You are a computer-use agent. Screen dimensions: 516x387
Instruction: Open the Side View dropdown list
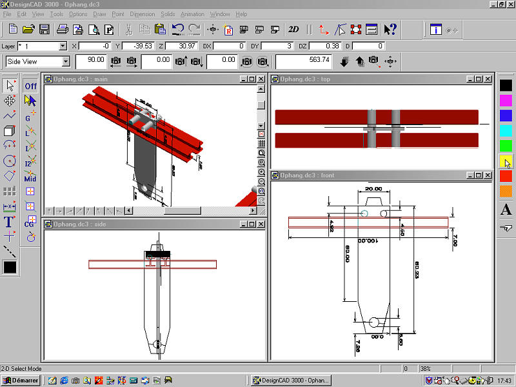66,62
